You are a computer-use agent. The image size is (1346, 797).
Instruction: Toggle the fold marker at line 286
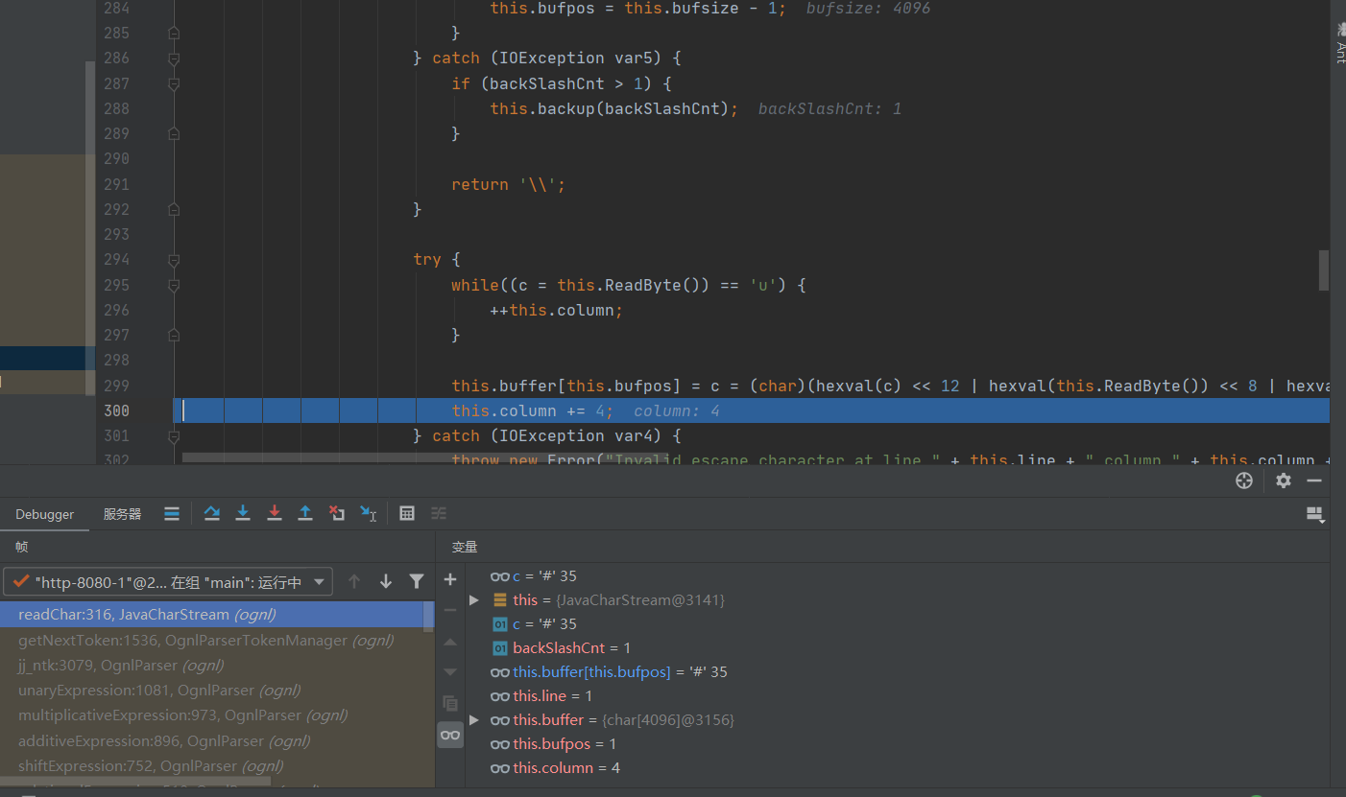coord(174,59)
